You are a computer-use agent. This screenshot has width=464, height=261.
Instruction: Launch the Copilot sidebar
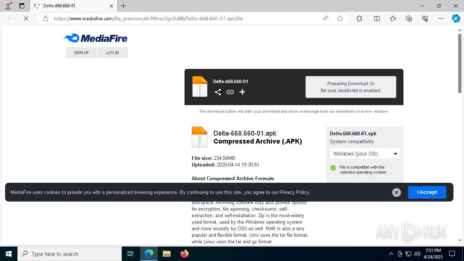(456, 18)
